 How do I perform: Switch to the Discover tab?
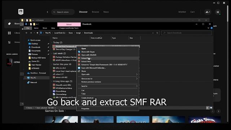tap(83, 12)
